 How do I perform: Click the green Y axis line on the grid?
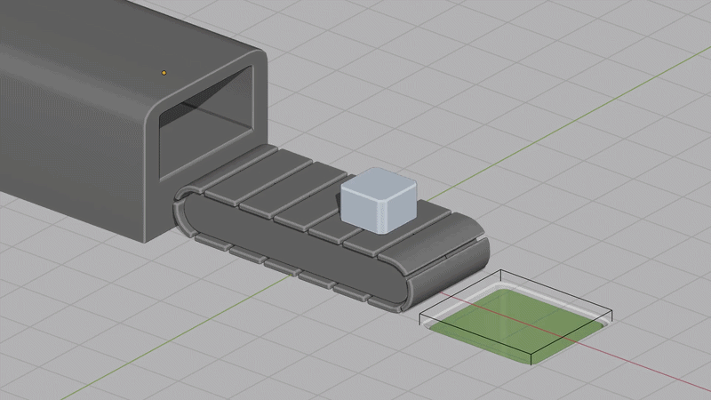[567, 127]
